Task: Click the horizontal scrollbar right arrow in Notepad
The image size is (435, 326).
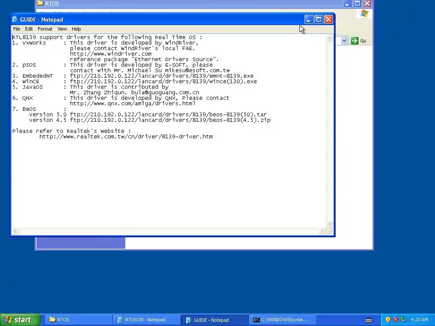Action: [x=322, y=231]
